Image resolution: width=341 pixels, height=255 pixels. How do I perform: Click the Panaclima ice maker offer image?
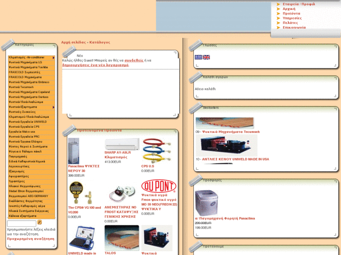(206, 203)
